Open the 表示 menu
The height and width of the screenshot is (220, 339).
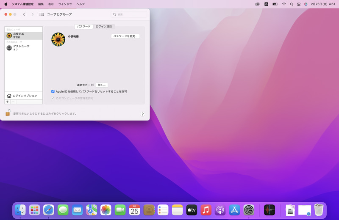pos(51,4)
